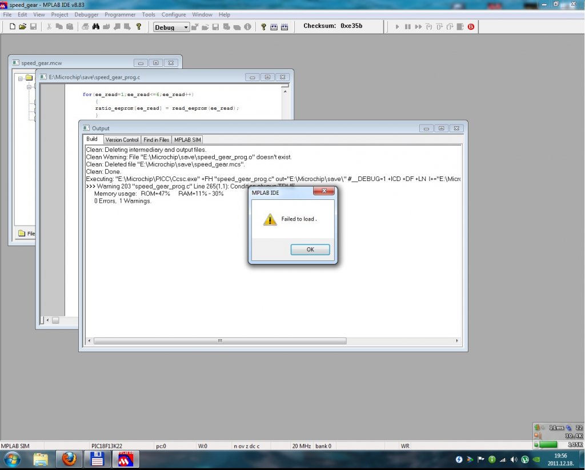Switch to the Version Control tab
Viewport: 585px width, 470px height.
click(122, 140)
